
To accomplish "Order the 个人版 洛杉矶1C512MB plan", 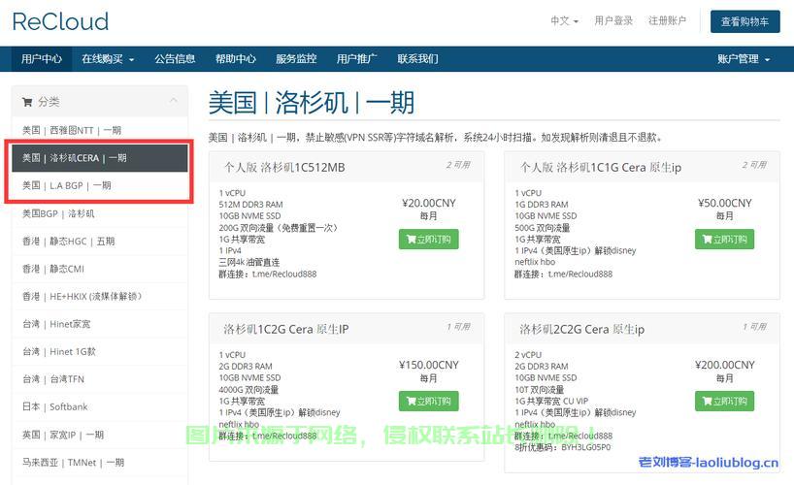I will coord(428,240).
